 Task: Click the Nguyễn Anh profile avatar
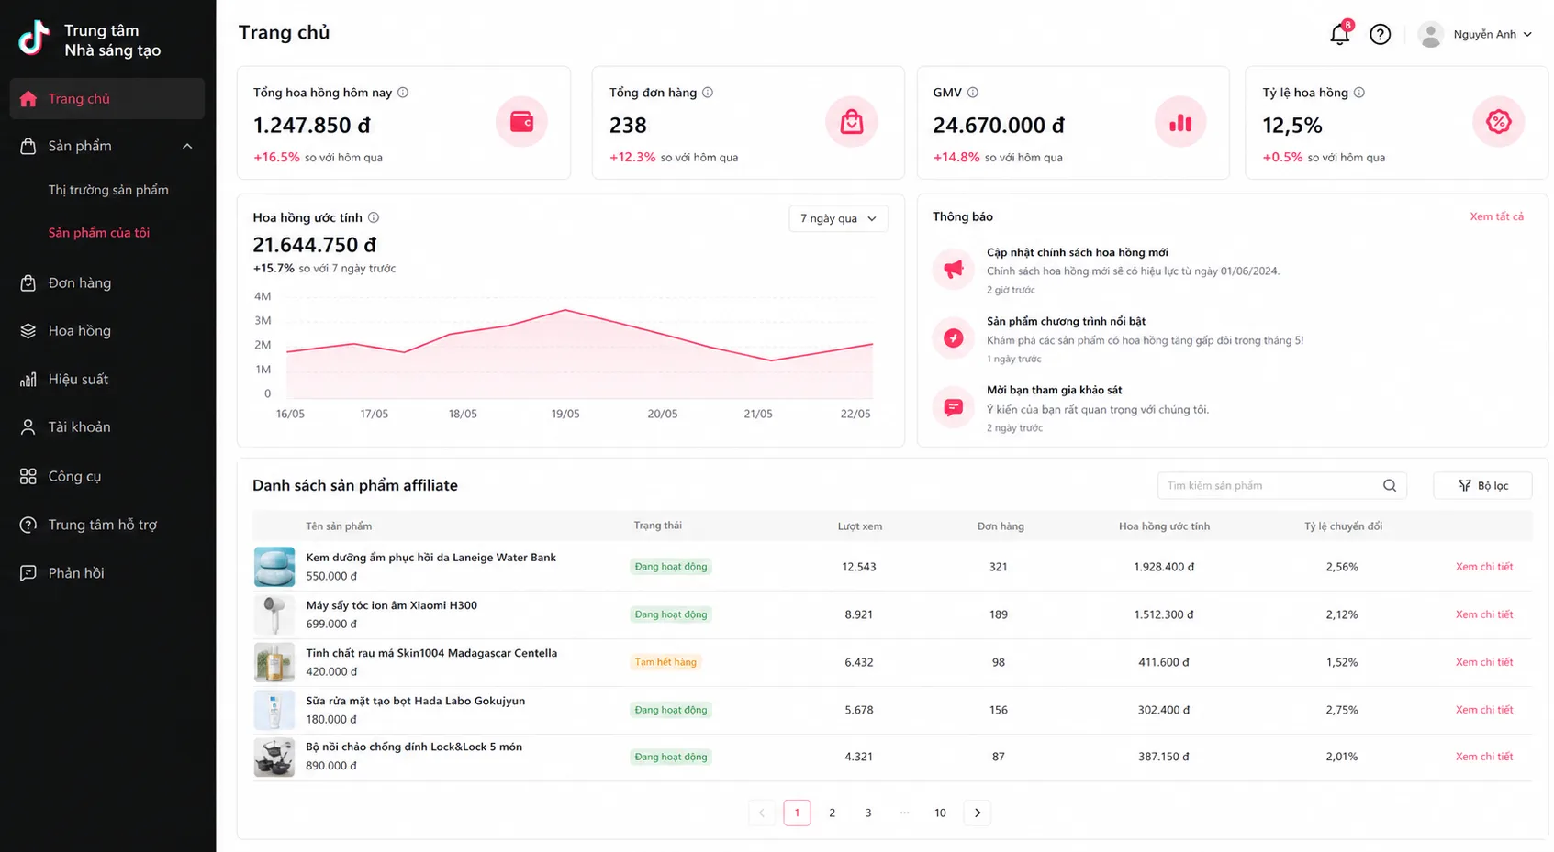pyautogui.click(x=1430, y=34)
